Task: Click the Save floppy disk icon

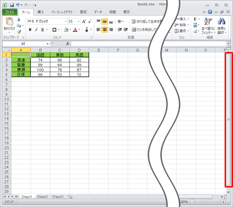Action: coord(12,5)
